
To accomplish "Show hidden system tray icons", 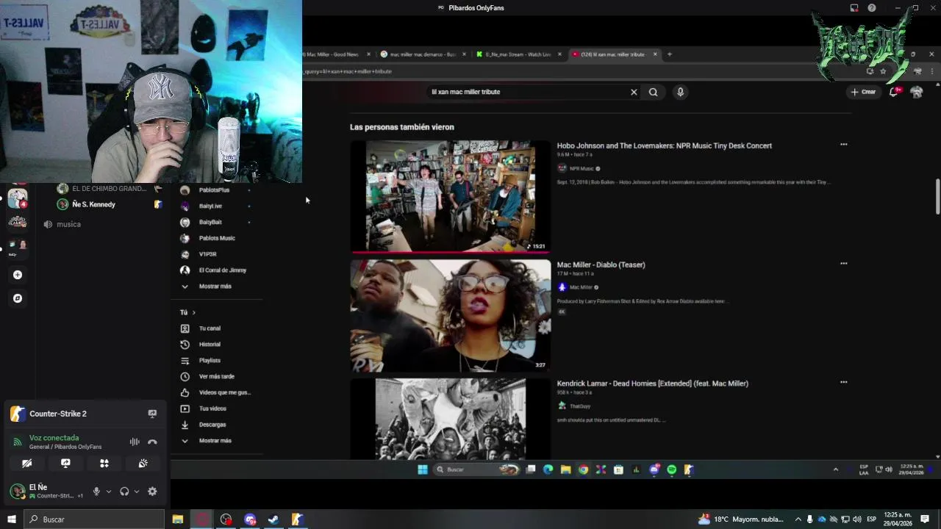I will 798,519.
